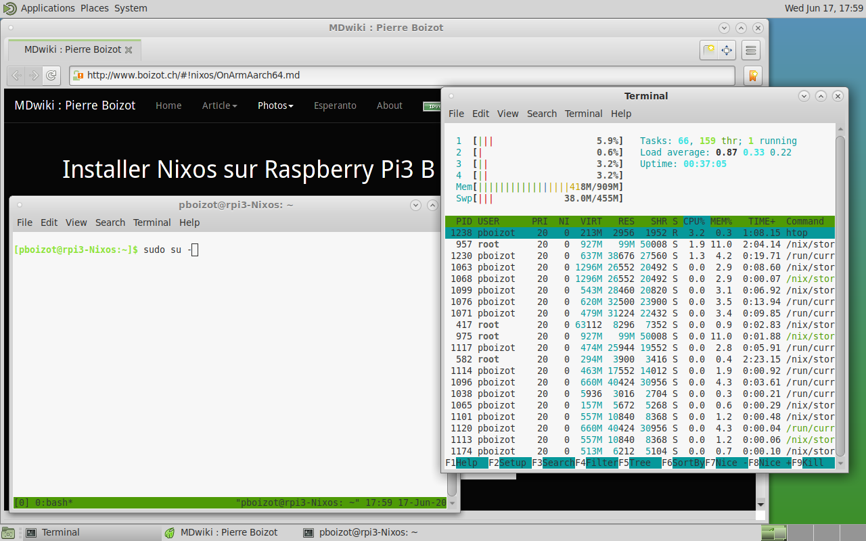Switch to MDwiki : Pierre Boizot taskbar entry
Image resolution: width=866 pixels, height=541 pixels.
[x=229, y=533]
